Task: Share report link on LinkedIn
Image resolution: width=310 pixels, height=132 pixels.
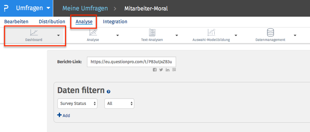Action: (x=167, y=70)
